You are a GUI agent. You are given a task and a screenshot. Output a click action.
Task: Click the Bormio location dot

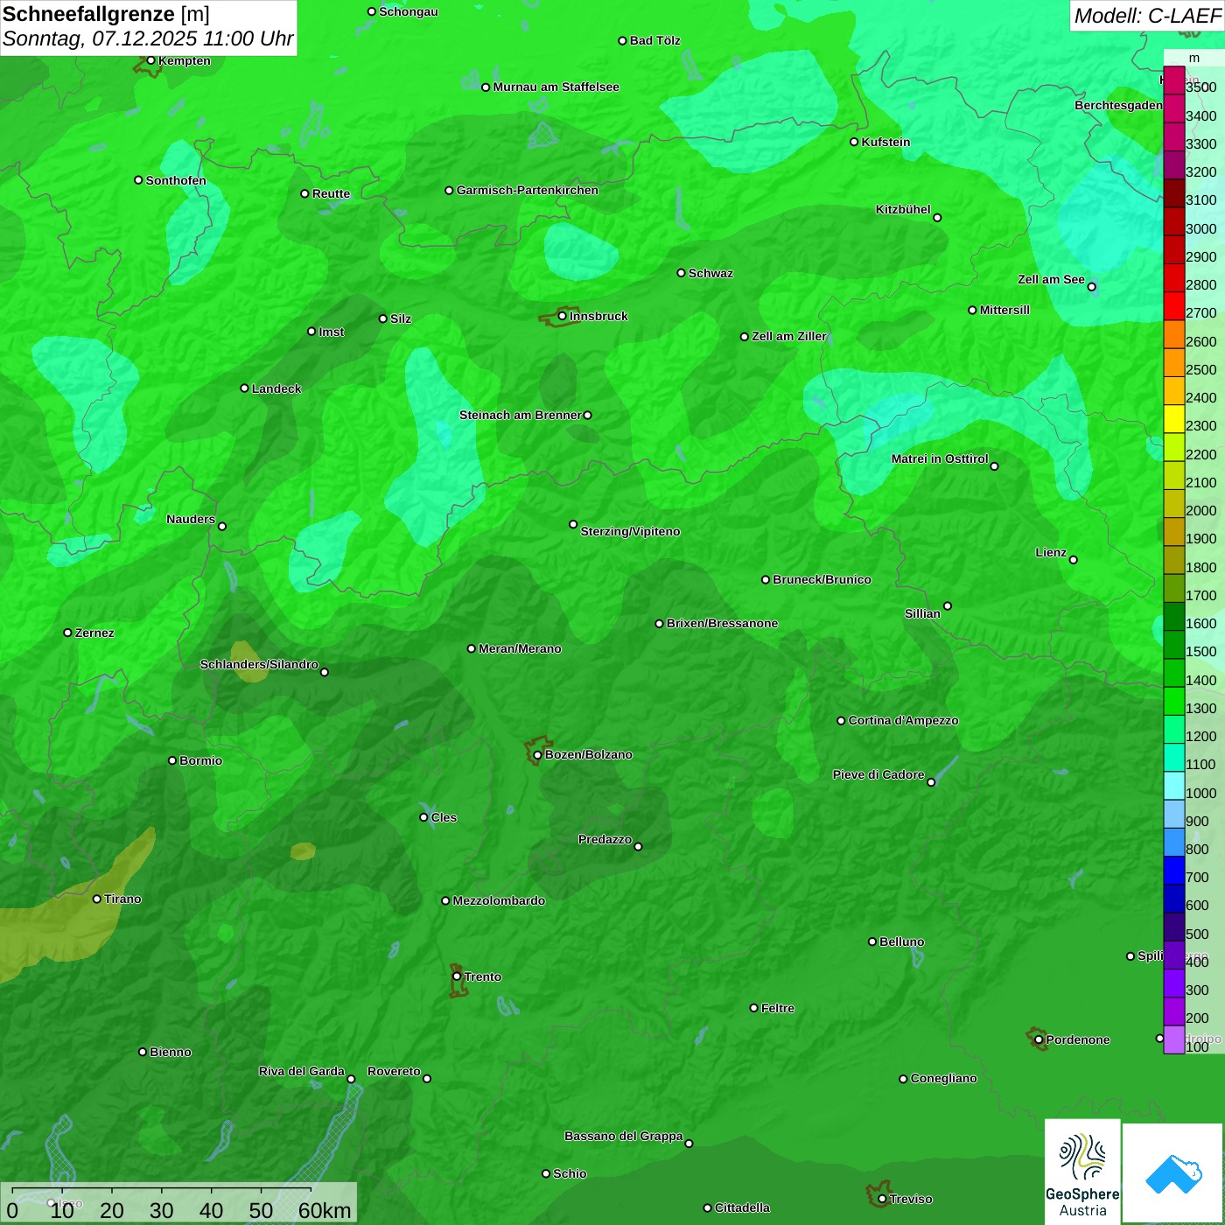172,760
